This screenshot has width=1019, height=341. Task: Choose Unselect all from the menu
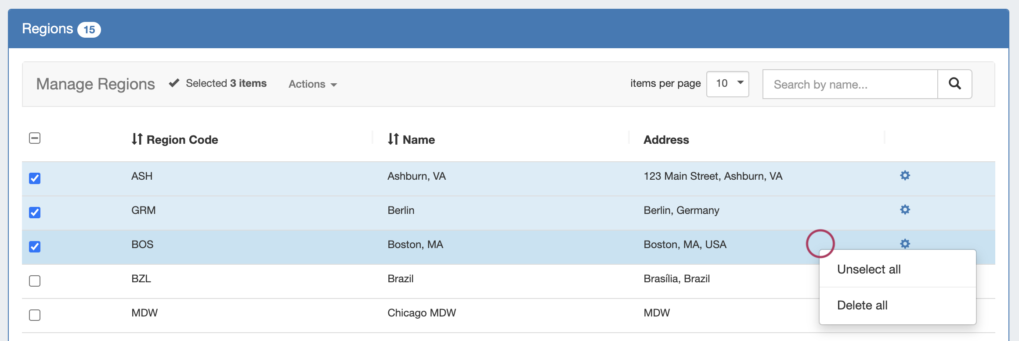(x=868, y=270)
